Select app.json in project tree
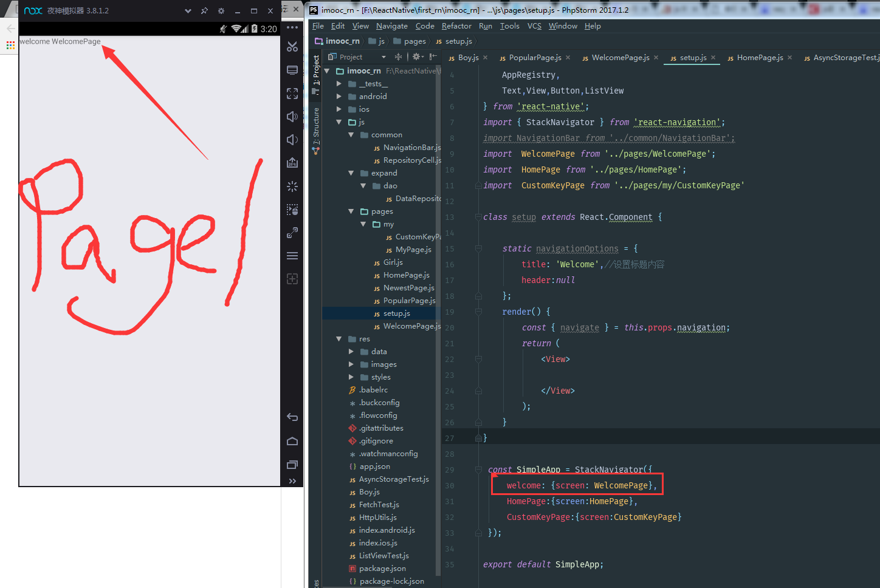The width and height of the screenshot is (880, 588). coord(370,467)
